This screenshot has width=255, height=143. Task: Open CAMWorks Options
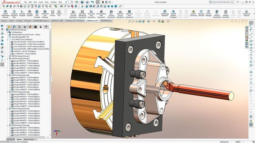tap(246, 13)
